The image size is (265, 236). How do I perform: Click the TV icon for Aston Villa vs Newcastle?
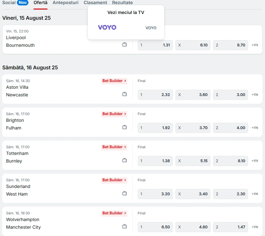tap(125, 94)
